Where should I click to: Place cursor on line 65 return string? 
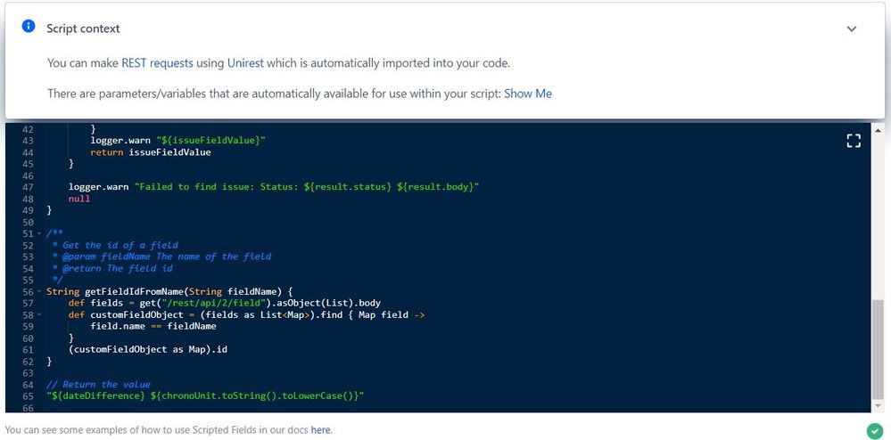[205, 395]
